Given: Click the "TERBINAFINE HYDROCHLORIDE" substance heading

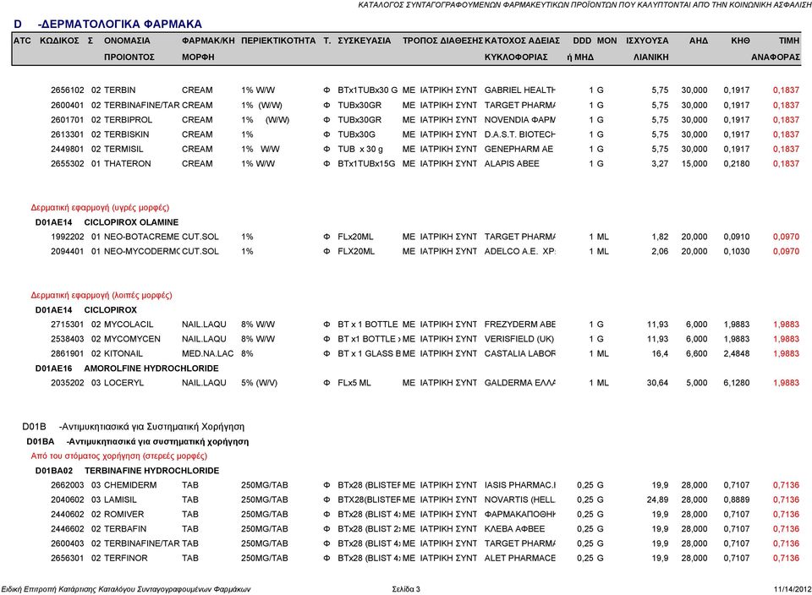Looking at the screenshot, I should tap(151, 471).
